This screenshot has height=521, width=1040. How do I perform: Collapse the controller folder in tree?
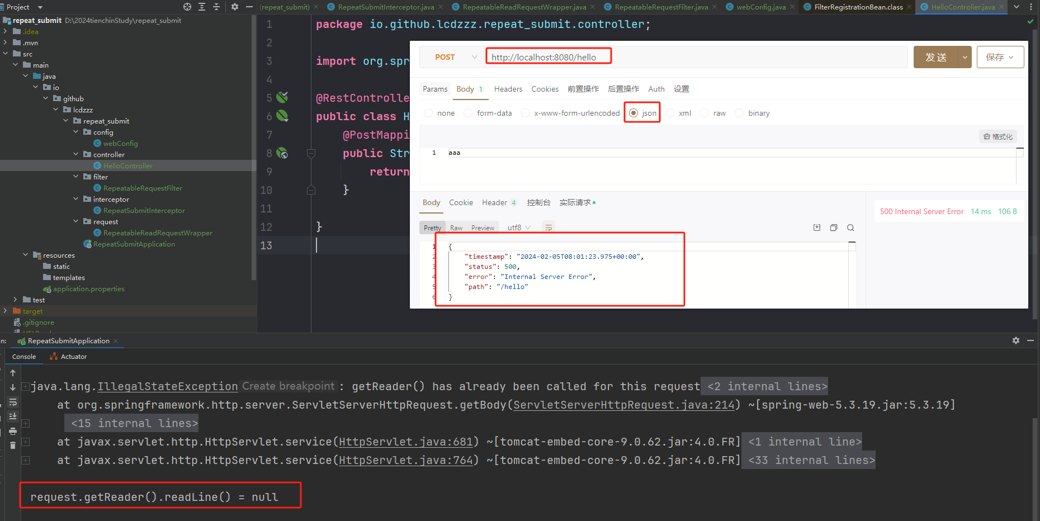click(76, 154)
